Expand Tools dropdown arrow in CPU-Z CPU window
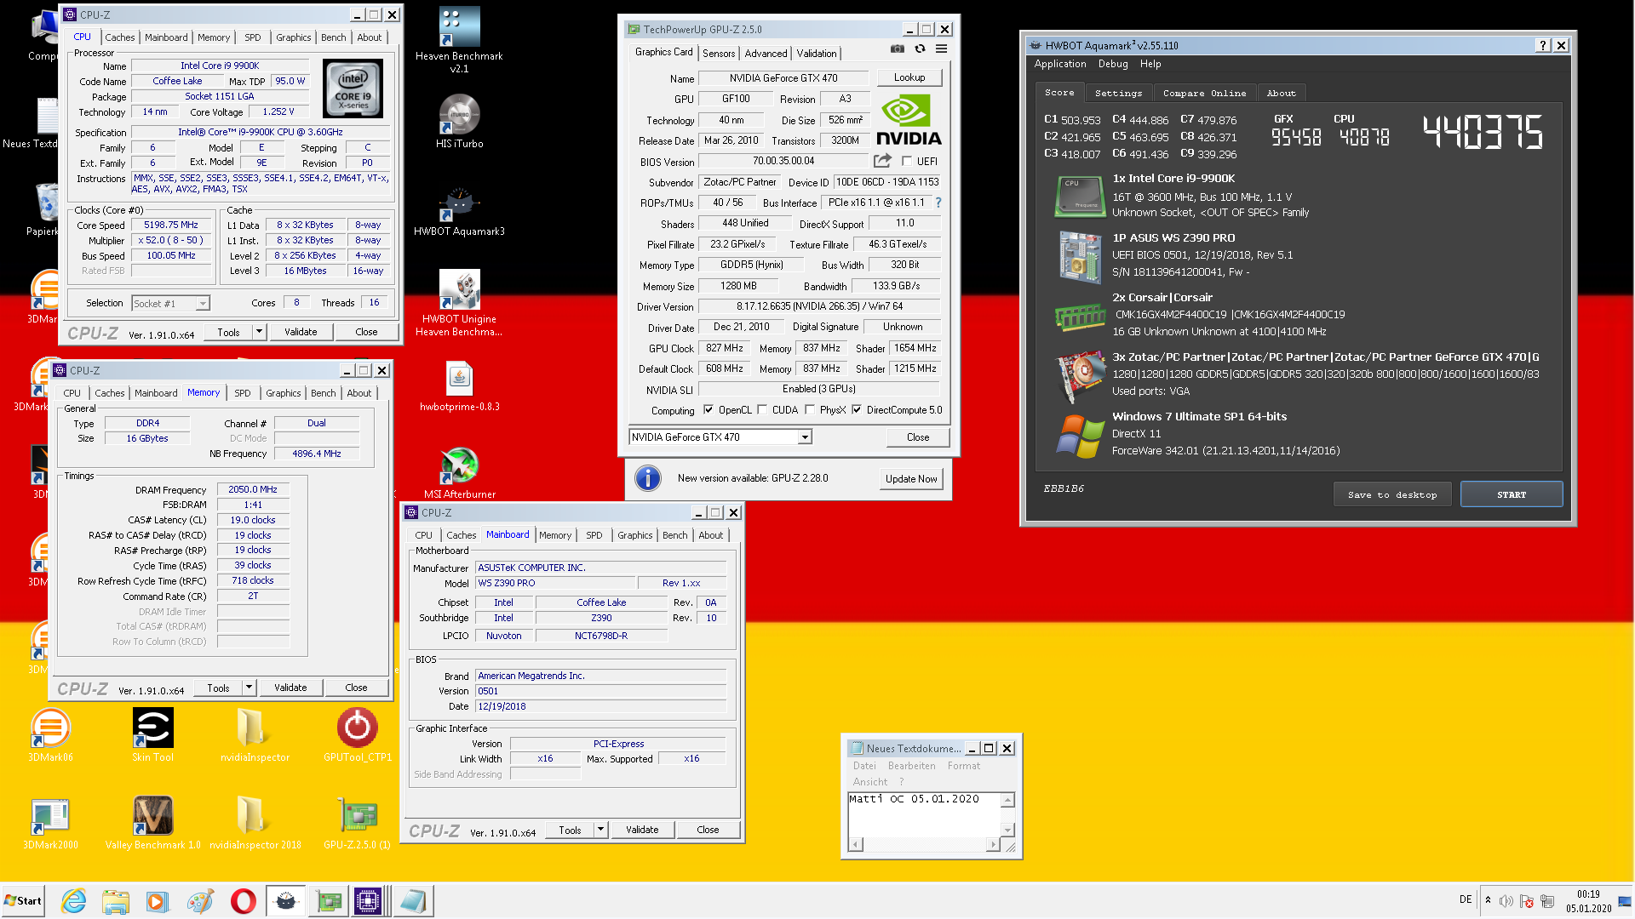This screenshot has width=1635, height=919. (259, 332)
